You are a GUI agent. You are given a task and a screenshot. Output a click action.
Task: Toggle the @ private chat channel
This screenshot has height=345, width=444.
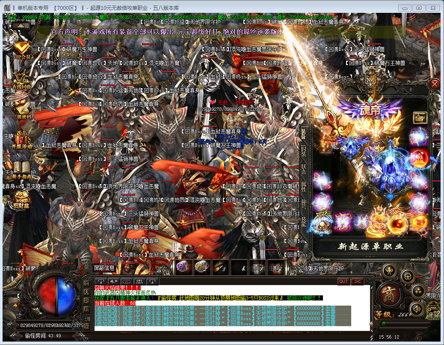pos(87,326)
